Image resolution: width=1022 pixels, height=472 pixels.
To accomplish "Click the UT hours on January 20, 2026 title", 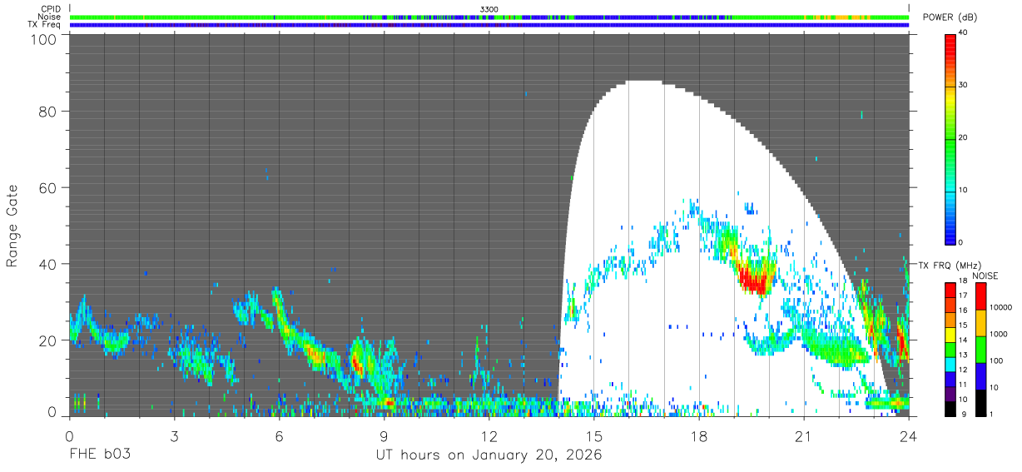I will pos(489,455).
